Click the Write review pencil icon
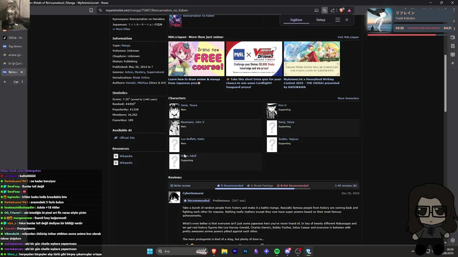The width and height of the screenshot is (458, 257). coord(172,186)
